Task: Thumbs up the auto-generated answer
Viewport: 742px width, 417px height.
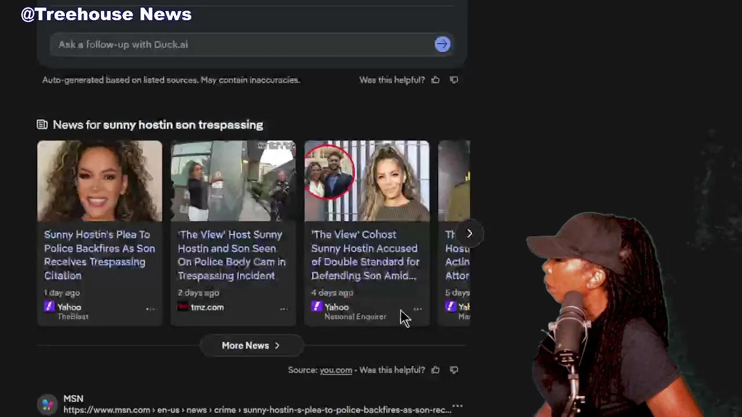Action: click(x=435, y=80)
